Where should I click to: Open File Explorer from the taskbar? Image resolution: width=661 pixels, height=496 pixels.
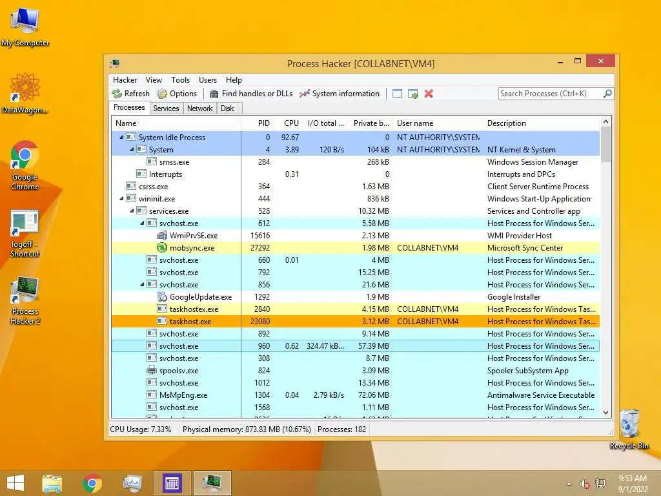(52, 483)
